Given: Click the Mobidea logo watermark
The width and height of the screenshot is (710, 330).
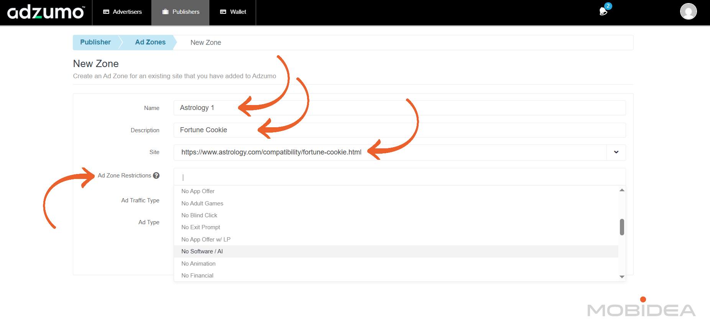Looking at the screenshot, I should 641,309.
